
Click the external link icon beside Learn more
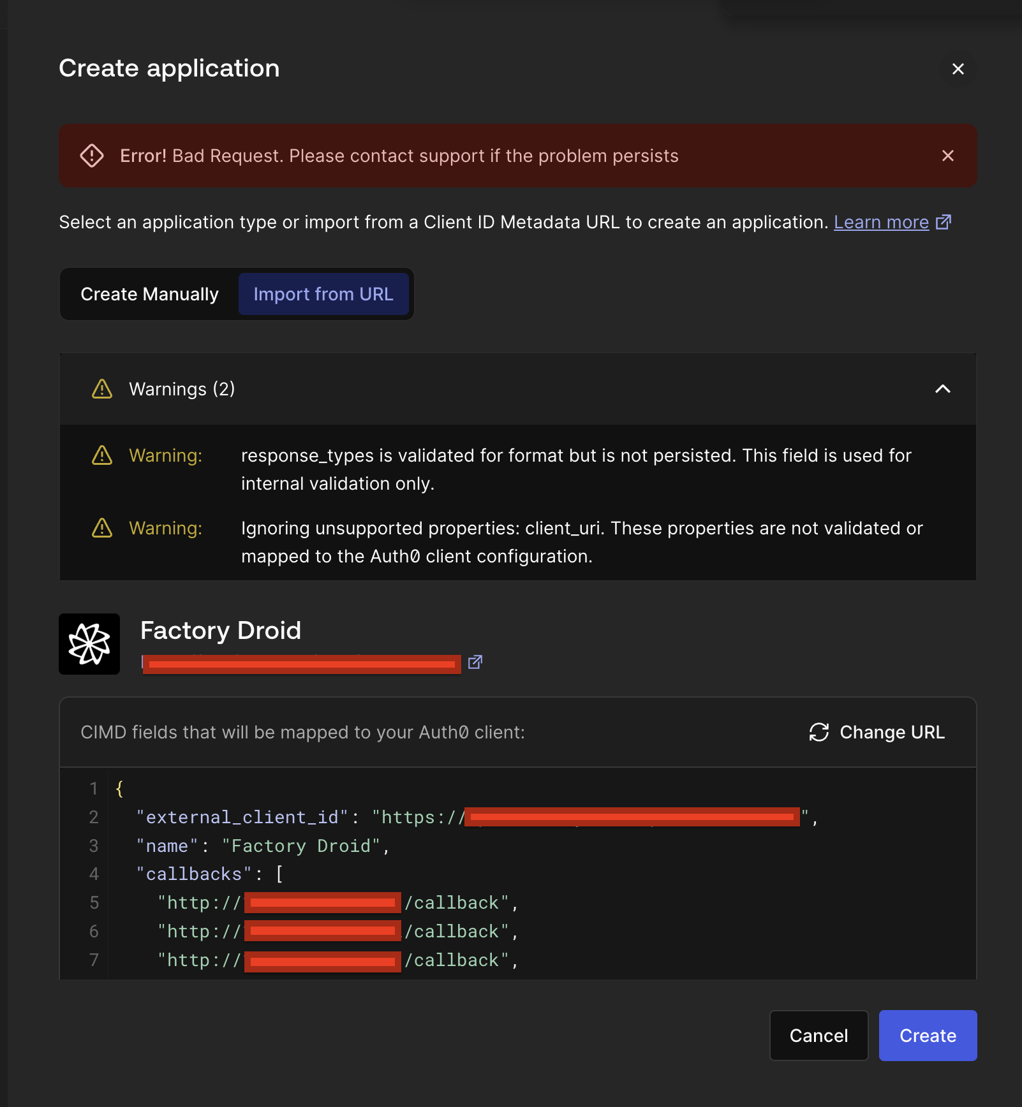point(944,222)
